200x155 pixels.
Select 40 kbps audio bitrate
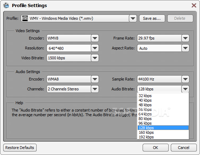[x=163, y=100]
